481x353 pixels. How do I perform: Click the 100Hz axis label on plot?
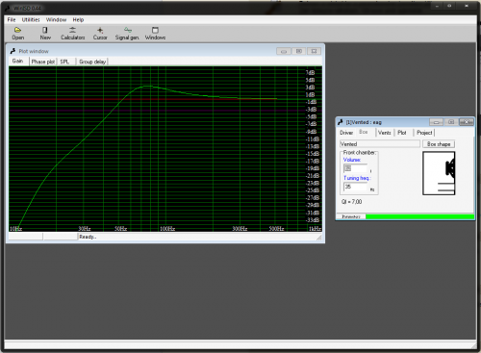point(167,229)
